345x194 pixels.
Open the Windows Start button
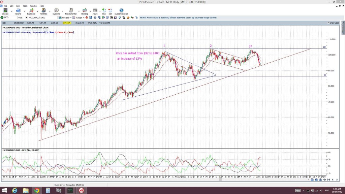pos(4,190)
